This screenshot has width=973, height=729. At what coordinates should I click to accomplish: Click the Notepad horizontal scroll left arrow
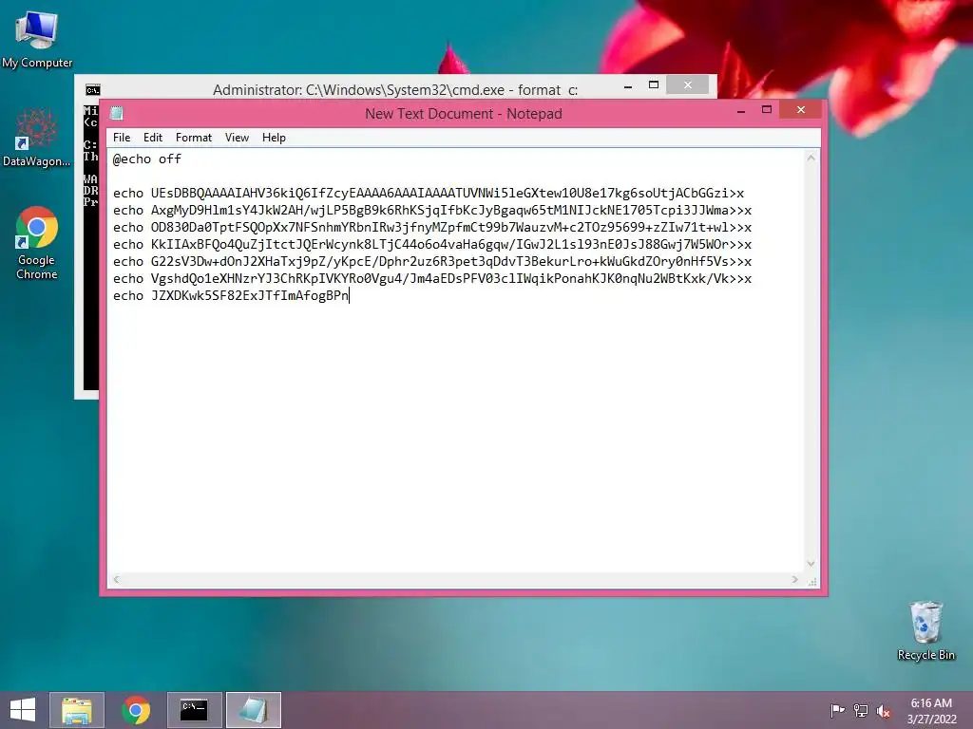(x=117, y=580)
